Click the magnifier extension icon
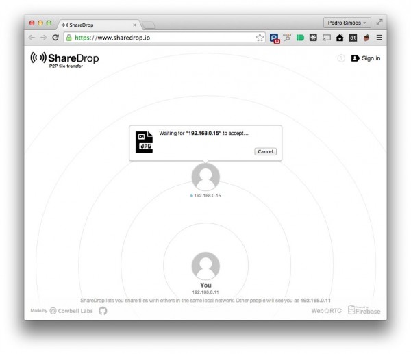Image resolution: width=411 pixels, height=354 pixels. pyautogui.click(x=287, y=38)
